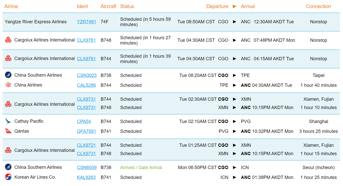Viewport: 343px width, 186px height.
Task: Click the '1 hour 25 minutes' layover text
Action: click(x=318, y=177)
